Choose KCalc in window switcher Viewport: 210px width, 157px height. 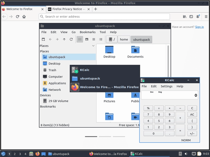point(105,70)
